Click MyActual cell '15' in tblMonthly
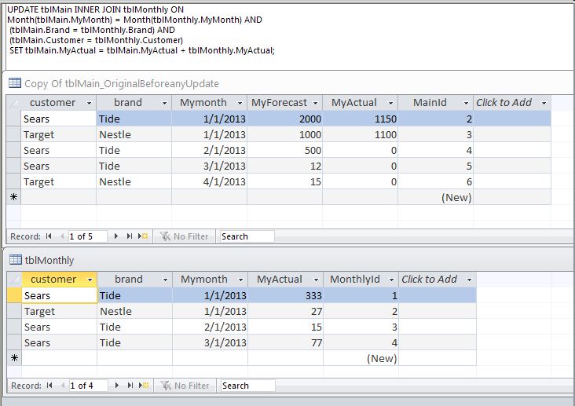575x406 pixels. coord(285,327)
